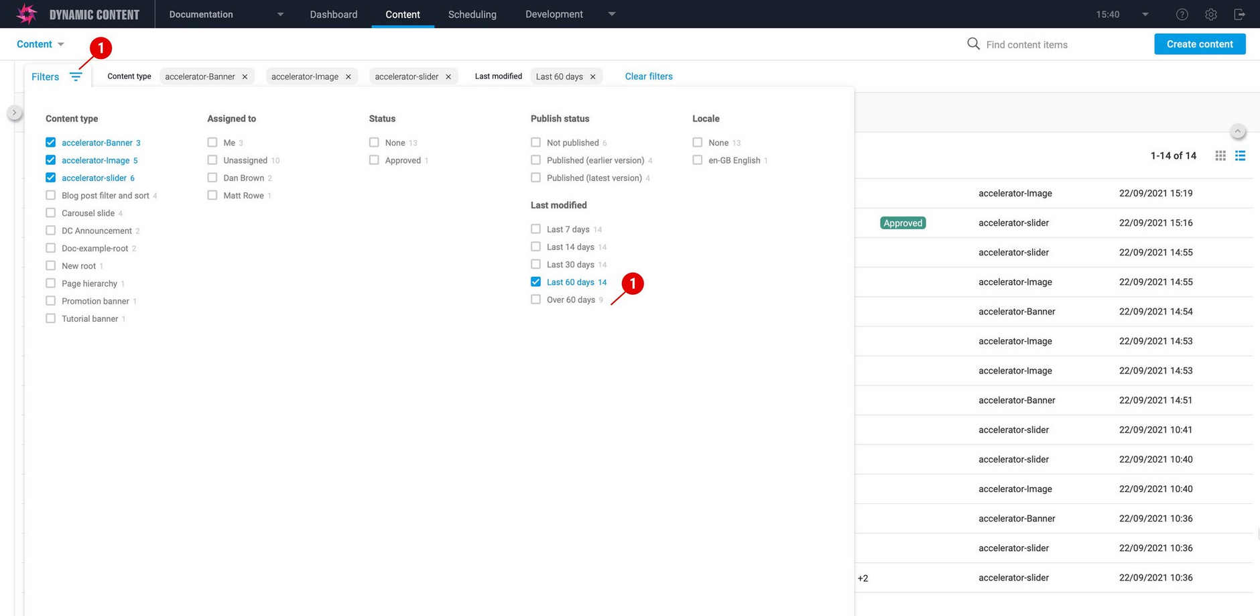The height and width of the screenshot is (616, 1260).
Task: Expand the left side panel arrow
Action: 14,113
